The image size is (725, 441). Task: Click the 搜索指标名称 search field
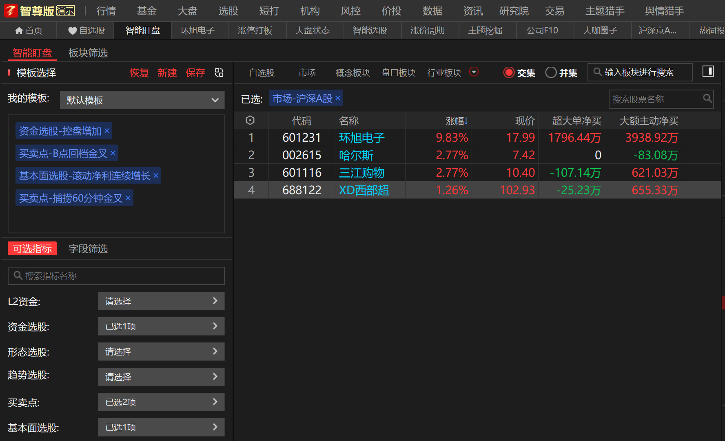click(x=116, y=276)
